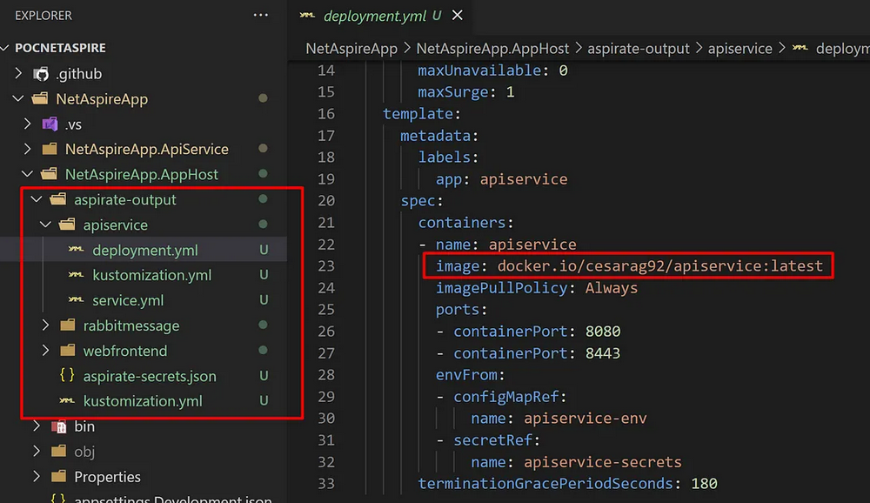Click NetAspireApp.AppHost in the breadcrumb
The image size is (870, 503).
[493, 49]
